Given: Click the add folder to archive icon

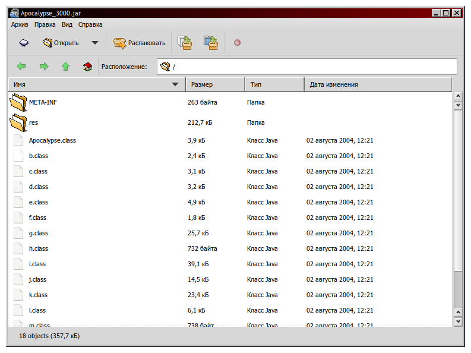Looking at the screenshot, I should [211, 43].
